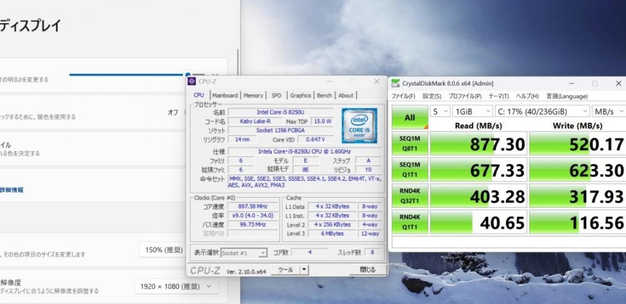Click the Level 3 cache value 6 MBytes

click(332, 234)
